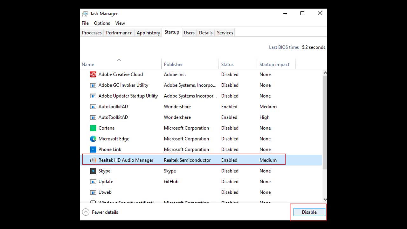Click the Name column sort arrow
Viewport: 407px width, 229px height.
(119, 60)
